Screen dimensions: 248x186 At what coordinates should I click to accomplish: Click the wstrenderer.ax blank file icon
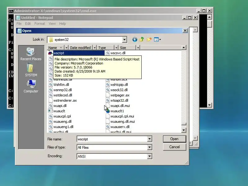(51, 100)
